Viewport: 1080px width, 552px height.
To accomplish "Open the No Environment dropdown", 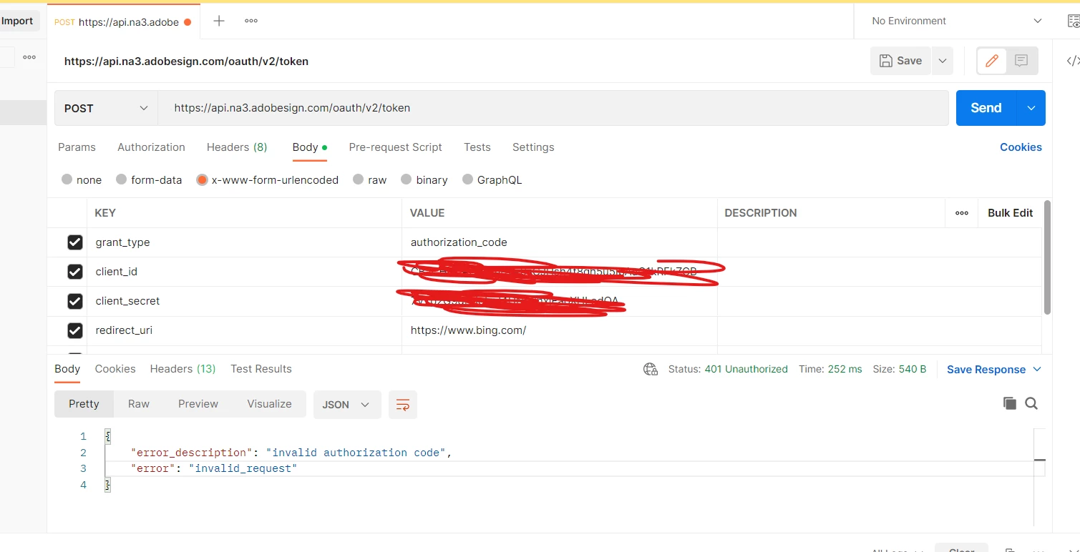I will 957,21.
